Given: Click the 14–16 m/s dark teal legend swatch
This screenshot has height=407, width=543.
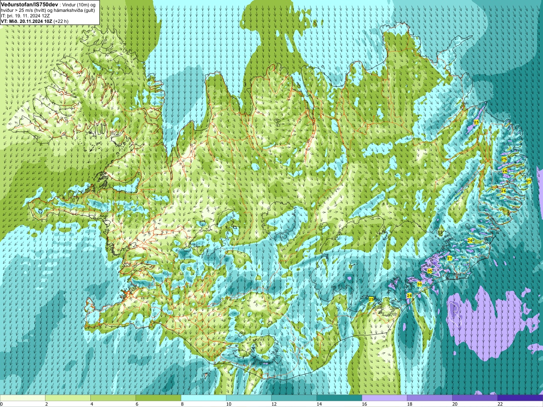Looking at the screenshot, I should 339,398.
